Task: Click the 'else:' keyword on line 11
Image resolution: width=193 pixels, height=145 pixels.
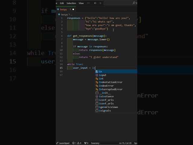Action: (x=77, y=54)
